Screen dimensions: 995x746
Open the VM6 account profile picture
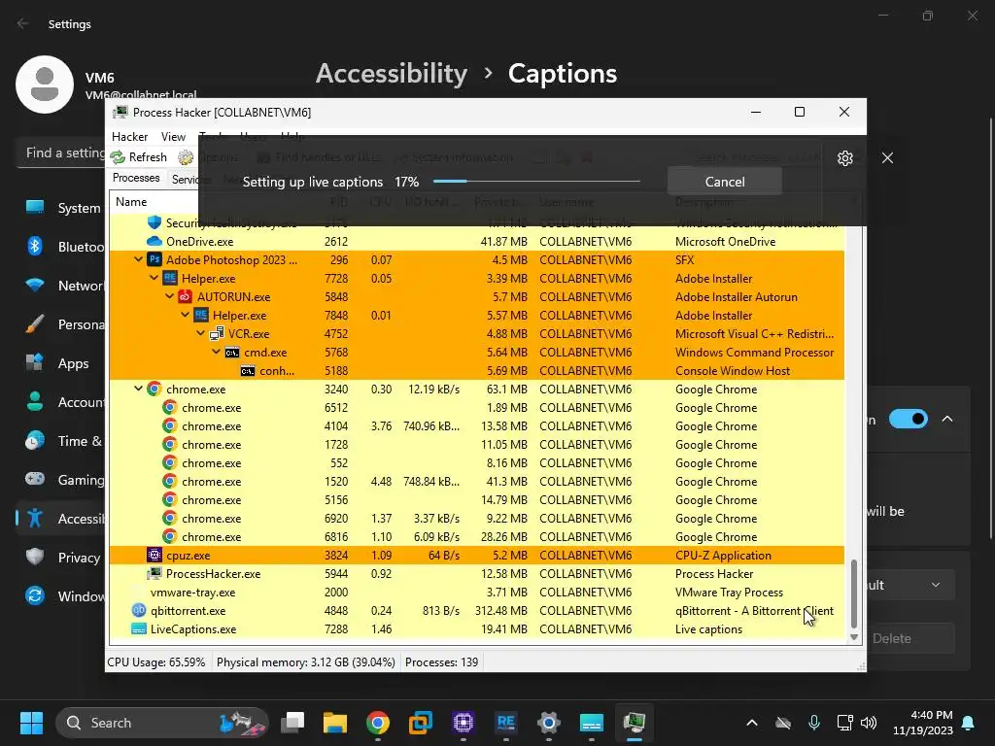(x=45, y=85)
